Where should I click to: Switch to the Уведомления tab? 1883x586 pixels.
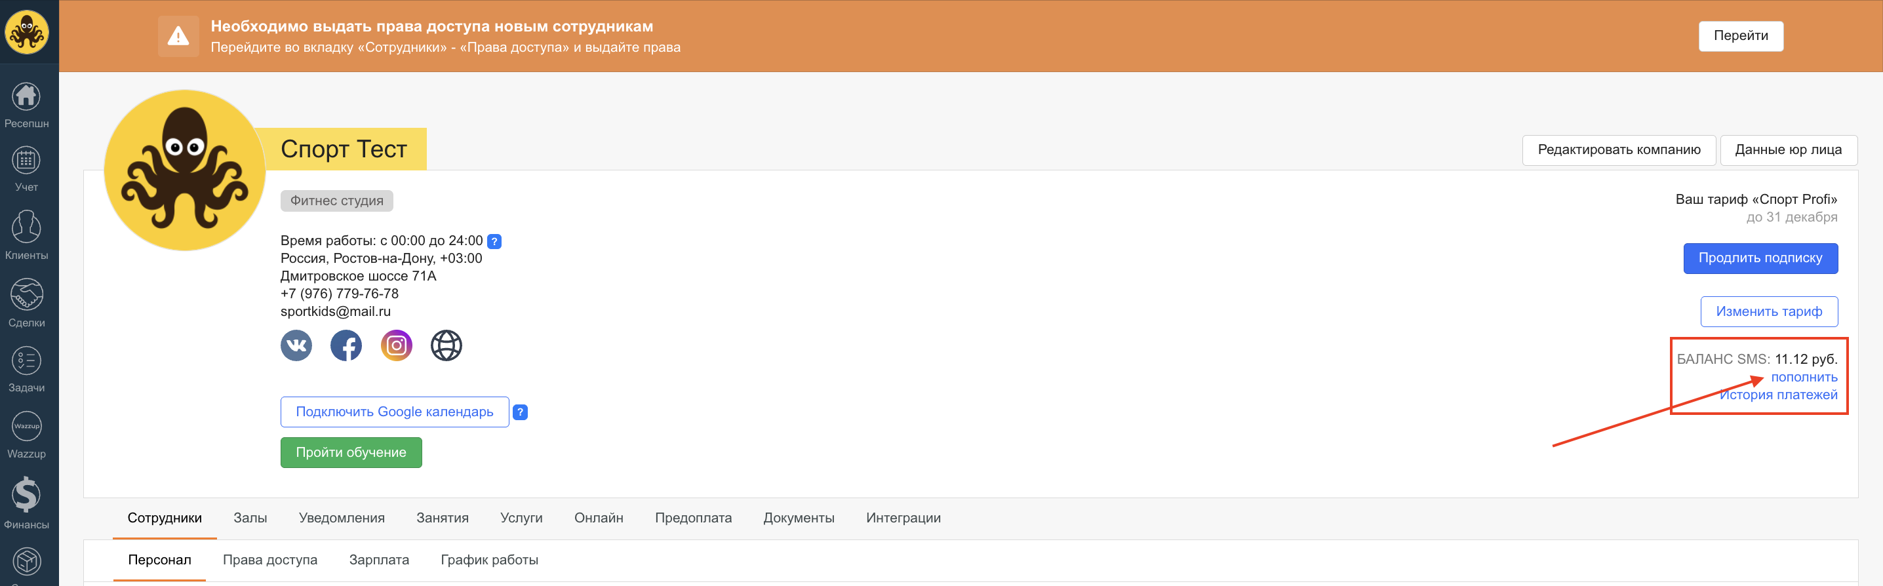pyautogui.click(x=342, y=518)
